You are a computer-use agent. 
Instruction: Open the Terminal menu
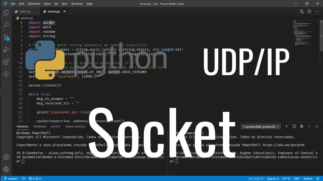point(77,4)
